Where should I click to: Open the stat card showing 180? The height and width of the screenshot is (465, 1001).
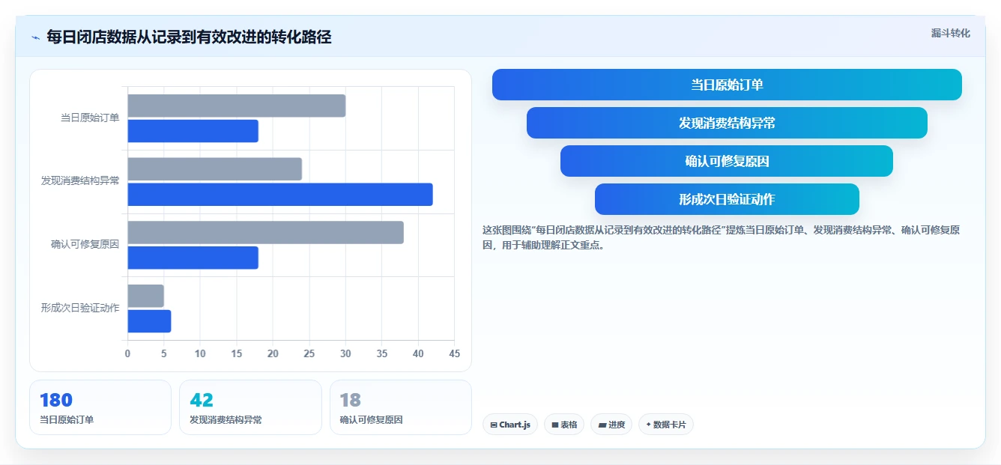pyautogui.click(x=100, y=407)
